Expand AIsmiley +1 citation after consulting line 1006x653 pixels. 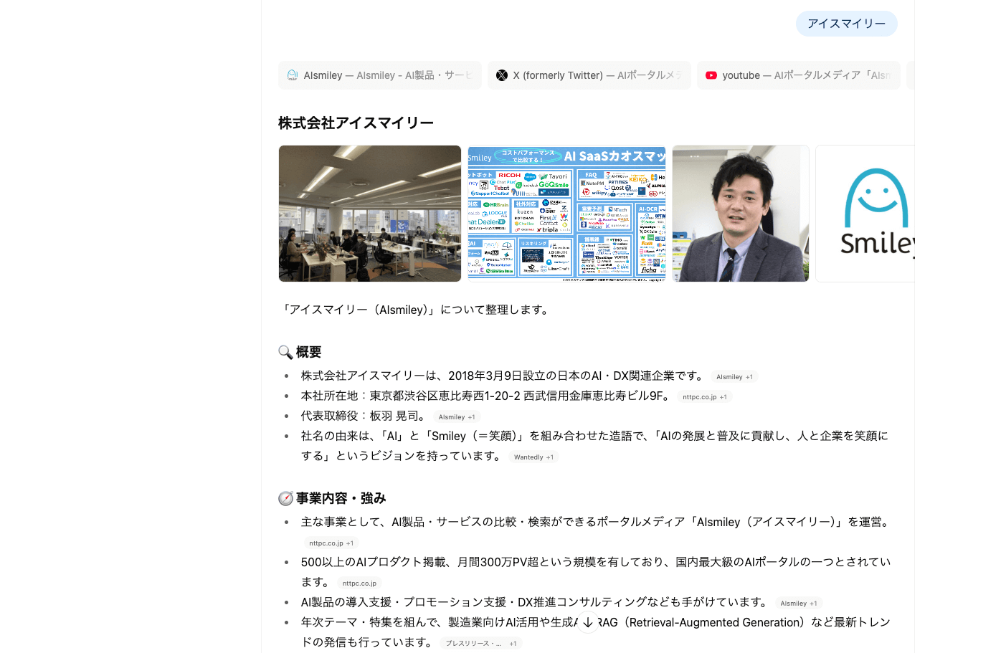pyautogui.click(x=798, y=604)
